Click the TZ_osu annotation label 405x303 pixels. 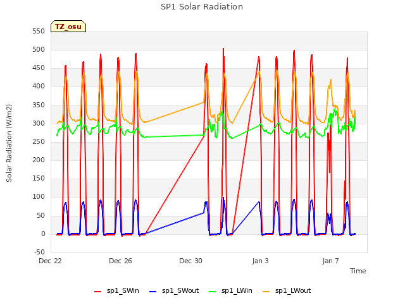[68, 27]
